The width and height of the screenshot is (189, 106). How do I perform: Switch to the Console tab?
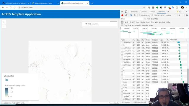(144, 12)
